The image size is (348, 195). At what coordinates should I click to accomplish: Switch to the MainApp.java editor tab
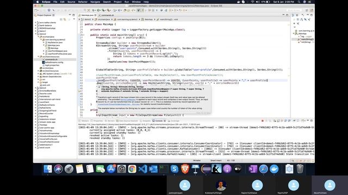pos(88,15)
